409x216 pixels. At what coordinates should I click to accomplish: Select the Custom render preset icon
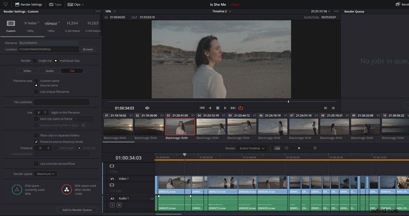[11, 23]
